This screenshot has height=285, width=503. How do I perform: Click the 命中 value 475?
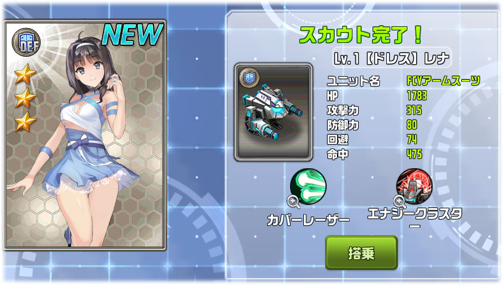click(x=414, y=155)
